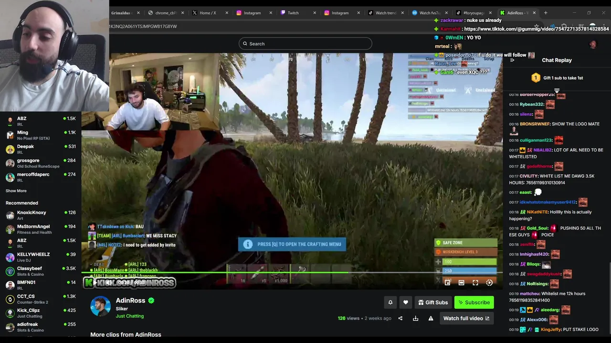This screenshot has height=343, width=611.
Task: Mute the clip with the volume icon
Action: 109,282
